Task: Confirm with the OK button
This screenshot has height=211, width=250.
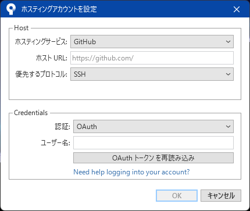Action: (177, 195)
